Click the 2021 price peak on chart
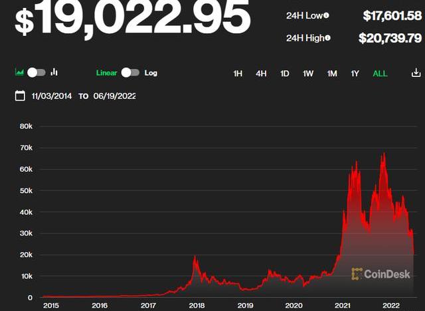Screen dimensions: 425x311 pos(383,155)
